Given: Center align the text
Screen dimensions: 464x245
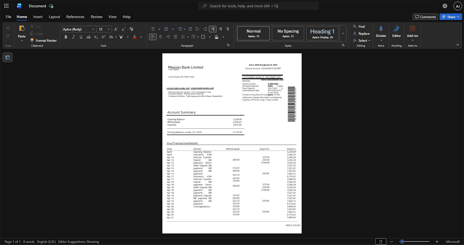Looking at the screenshot, I should coord(160,37).
